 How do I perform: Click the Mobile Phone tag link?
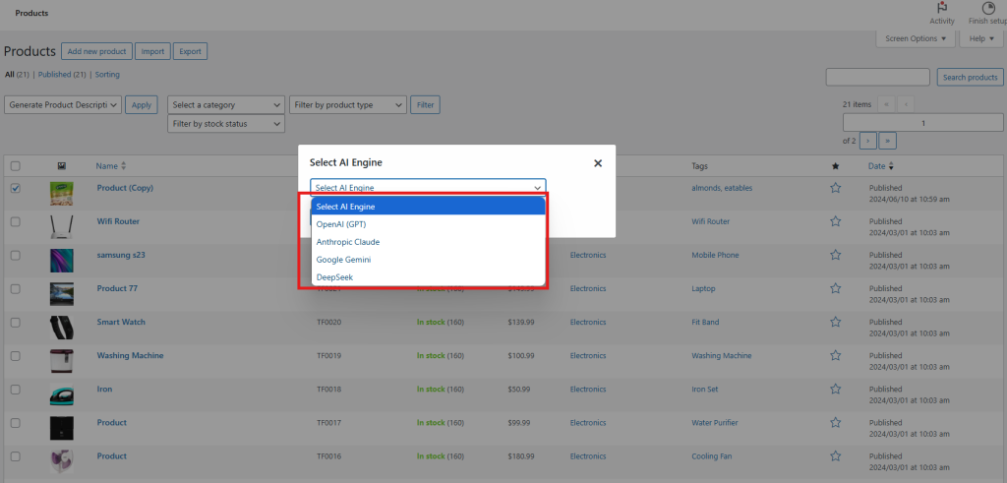715,255
